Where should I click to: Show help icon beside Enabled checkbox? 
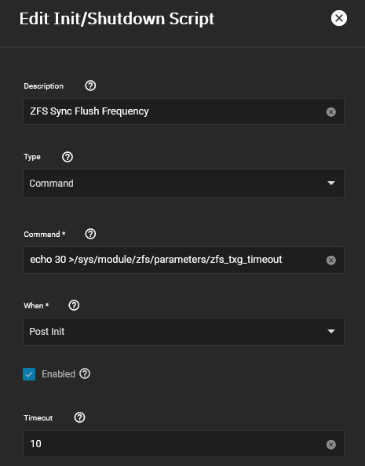coord(85,373)
